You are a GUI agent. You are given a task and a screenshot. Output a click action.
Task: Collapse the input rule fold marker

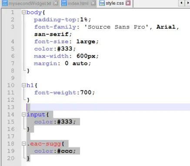(x=23, y=115)
